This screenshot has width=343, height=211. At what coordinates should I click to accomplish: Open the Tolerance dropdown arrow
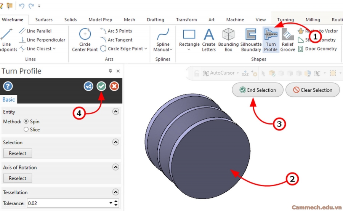click(x=111, y=203)
